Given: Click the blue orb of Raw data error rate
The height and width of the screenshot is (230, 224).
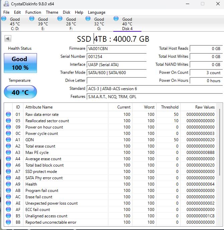Looking at the screenshot, I should coord(8,114).
